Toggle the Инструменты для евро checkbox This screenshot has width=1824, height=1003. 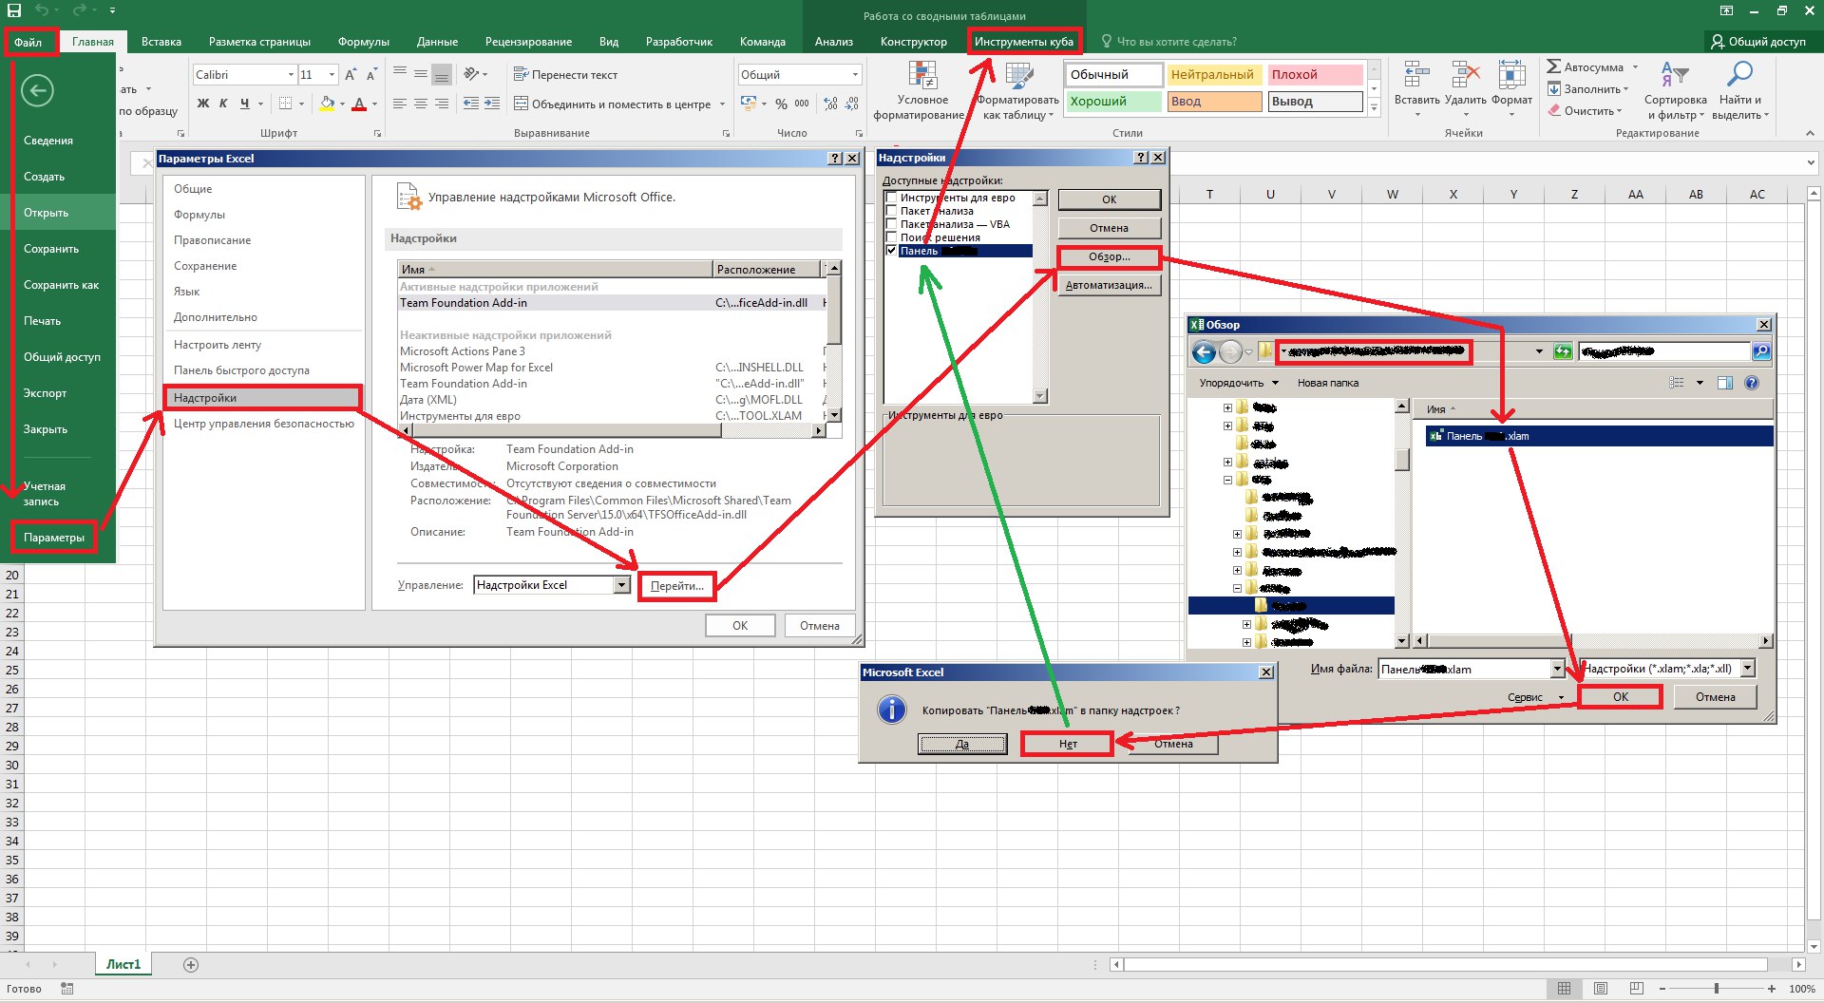point(891,198)
